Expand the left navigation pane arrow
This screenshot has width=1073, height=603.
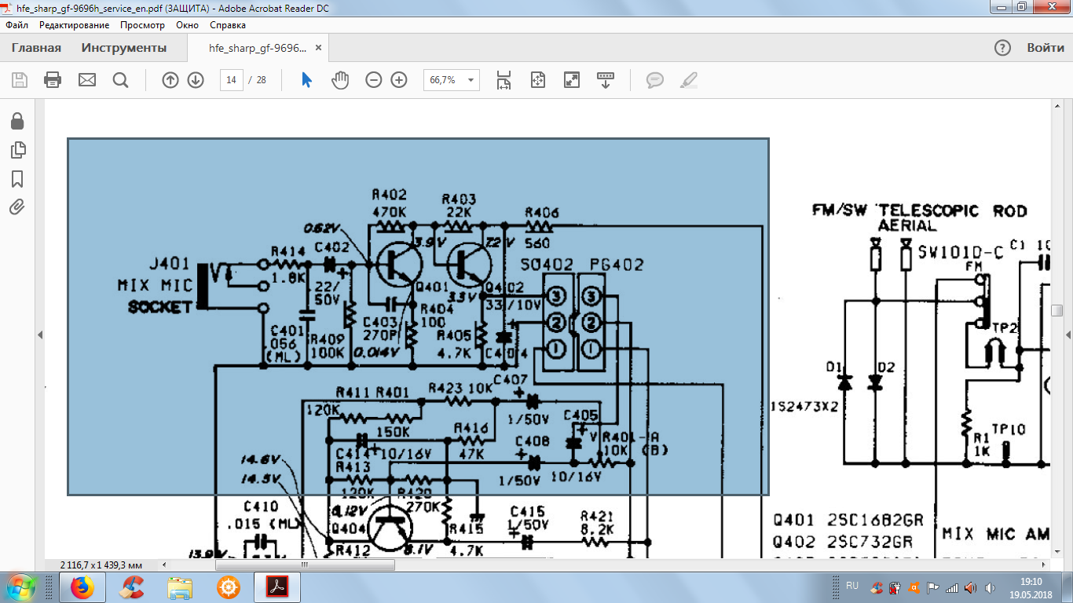pos(39,335)
